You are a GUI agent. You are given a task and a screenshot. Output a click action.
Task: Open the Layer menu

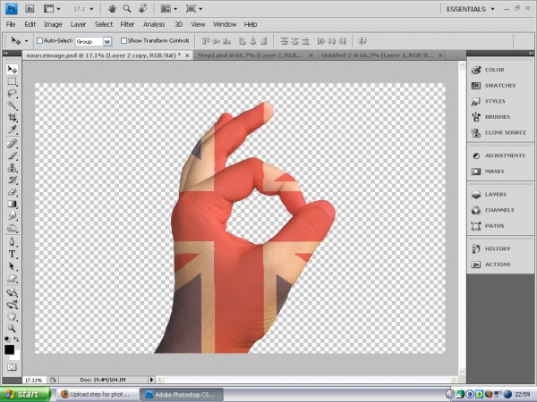coord(78,24)
